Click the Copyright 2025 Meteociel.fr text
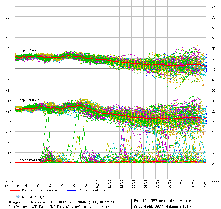The width and height of the screenshot is (221, 209). [162, 206]
